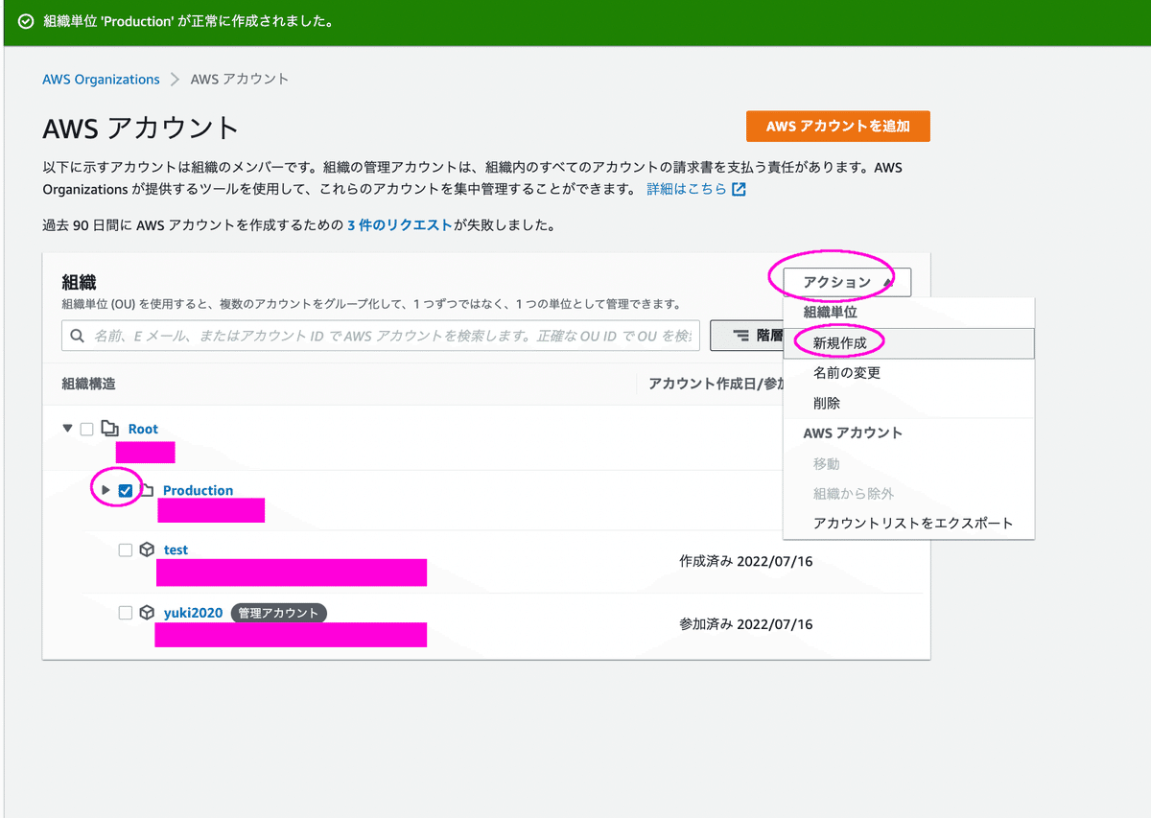Open the 詳細はこちら link
This screenshot has height=818, width=1151.
(x=687, y=189)
